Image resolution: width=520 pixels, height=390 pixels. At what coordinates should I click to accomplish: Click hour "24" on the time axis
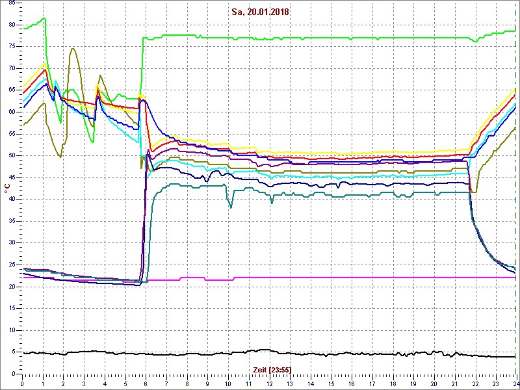[x=515, y=383]
